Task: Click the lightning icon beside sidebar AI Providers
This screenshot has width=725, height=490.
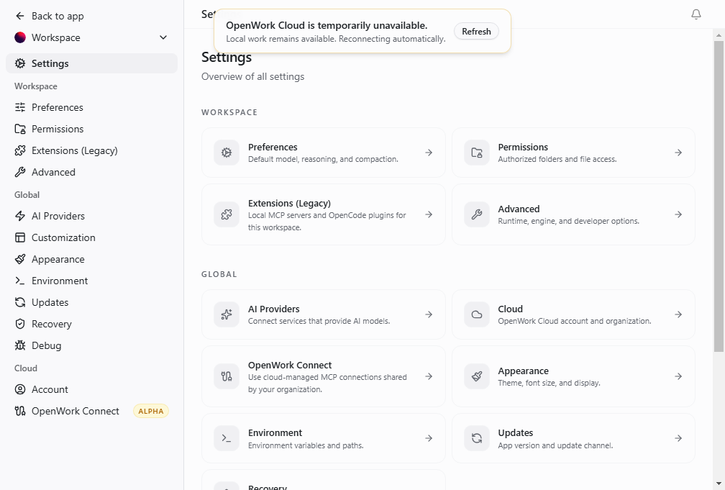Action: pyautogui.click(x=20, y=216)
